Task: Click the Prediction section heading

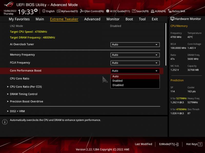Action: tap(177, 80)
